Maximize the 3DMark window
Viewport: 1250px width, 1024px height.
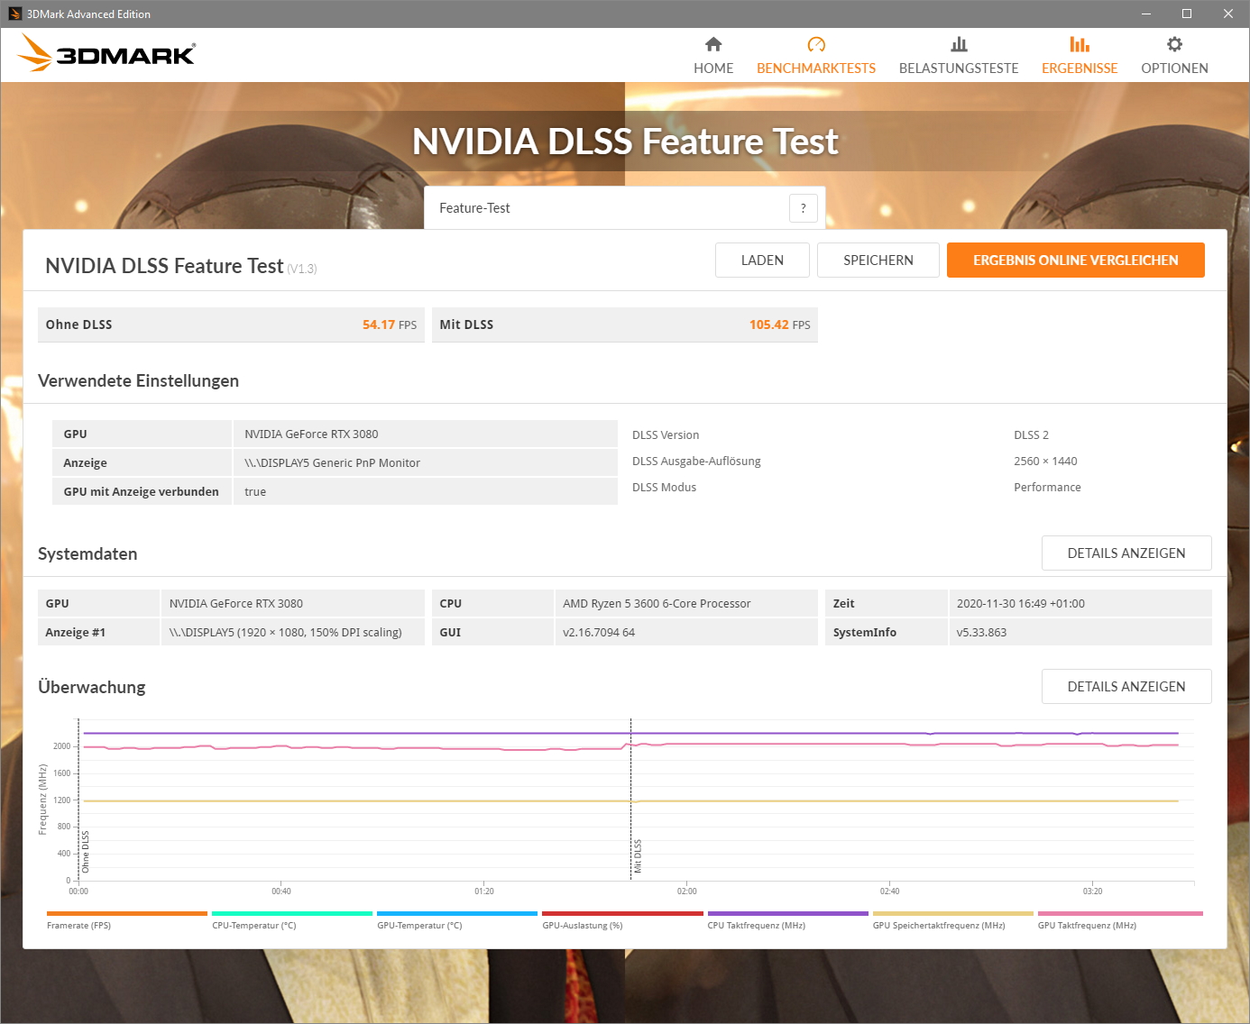[1187, 14]
